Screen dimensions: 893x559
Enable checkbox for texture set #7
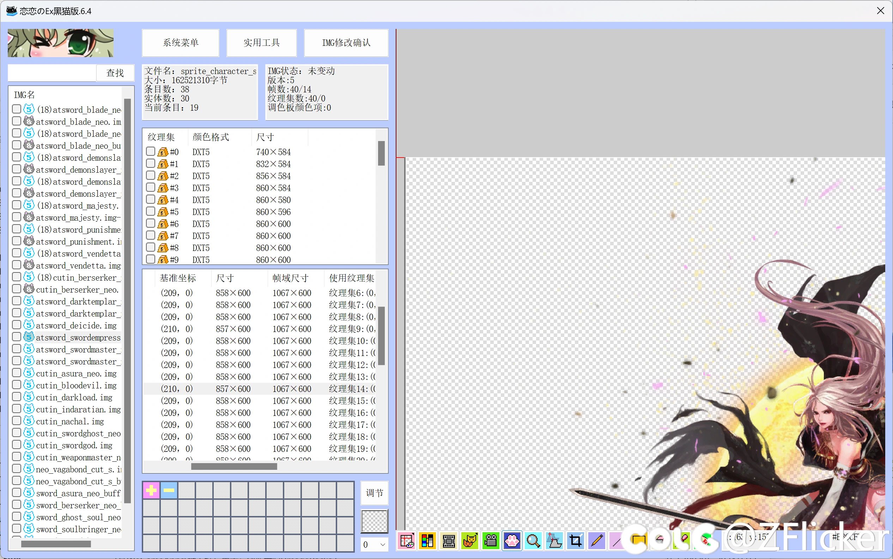150,235
